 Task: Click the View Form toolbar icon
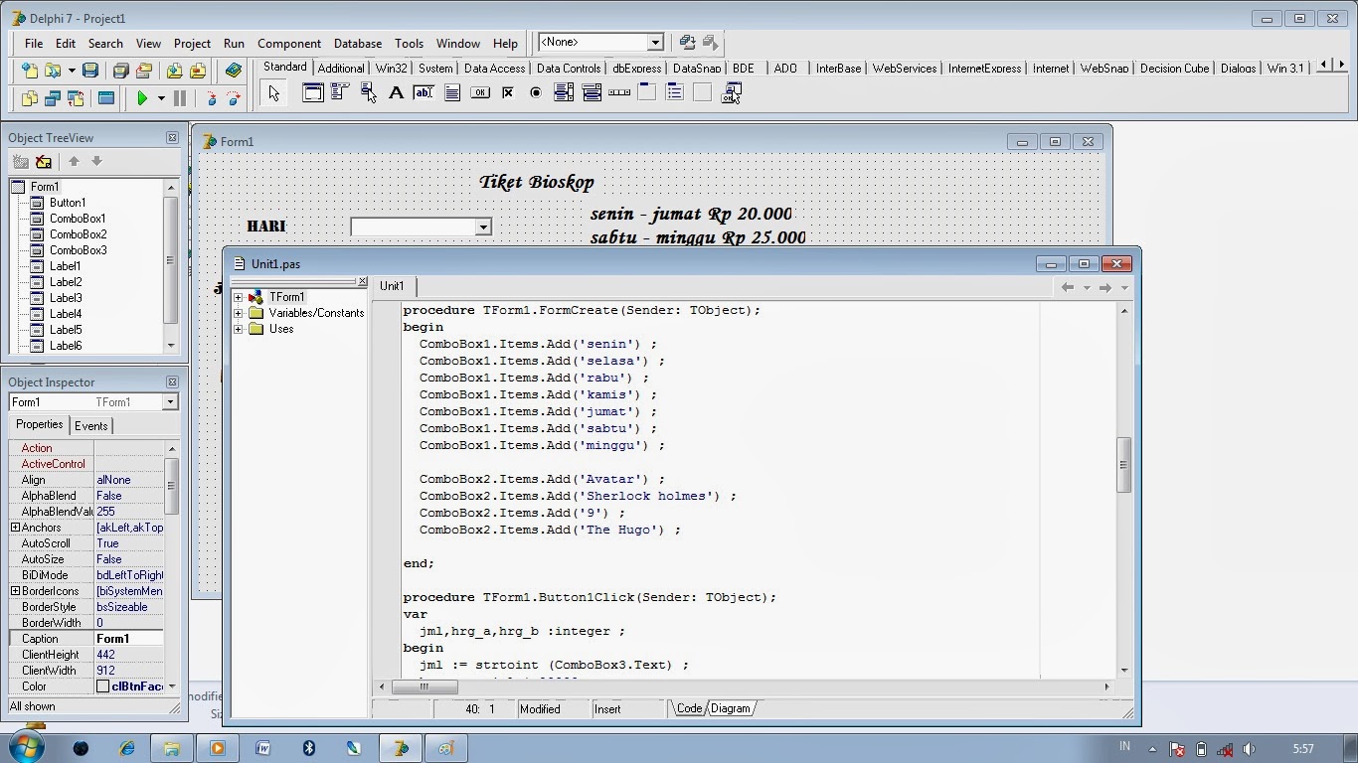[52, 98]
